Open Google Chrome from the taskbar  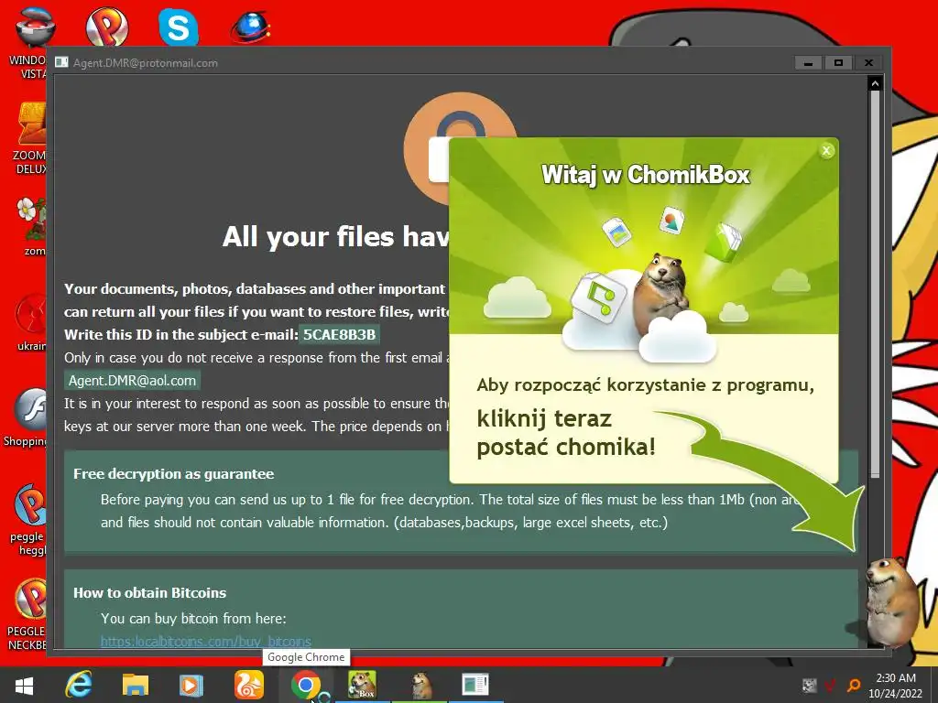[306, 685]
